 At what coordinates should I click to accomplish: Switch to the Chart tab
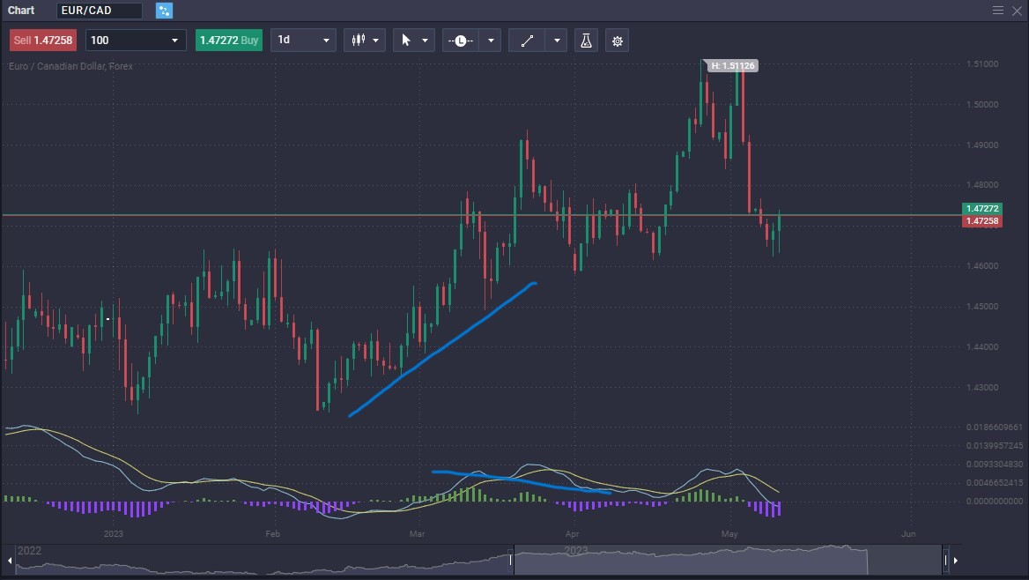click(x=20, y=11)
